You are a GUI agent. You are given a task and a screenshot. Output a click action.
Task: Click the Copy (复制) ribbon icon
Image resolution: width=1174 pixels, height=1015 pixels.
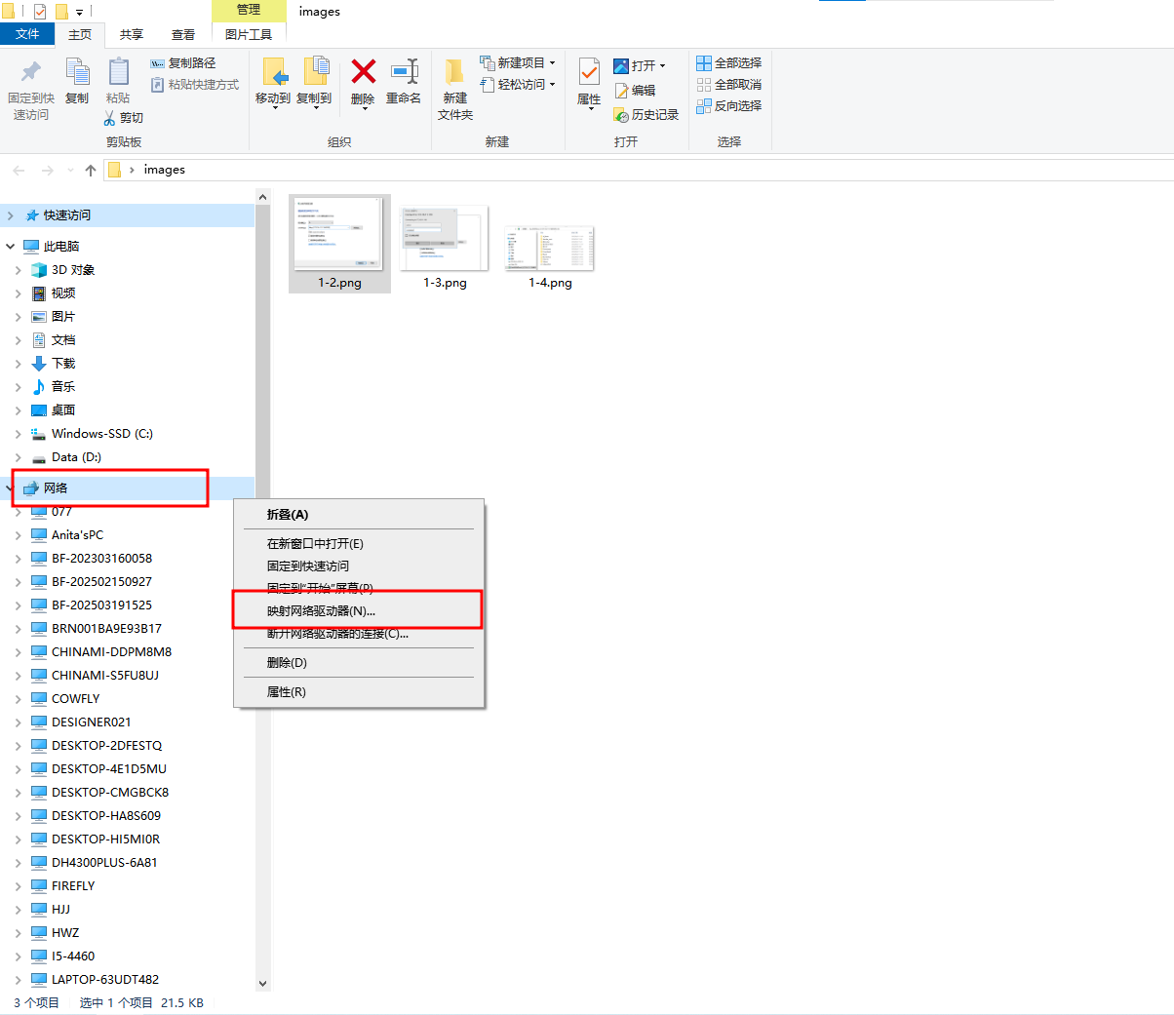tap(77, 74)
